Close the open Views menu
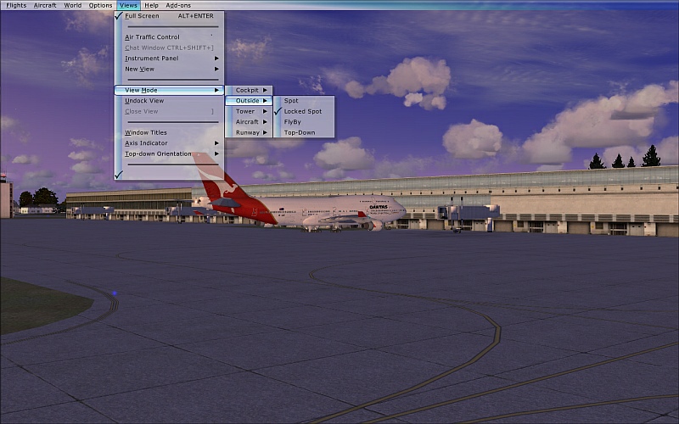 click(128, 5)
